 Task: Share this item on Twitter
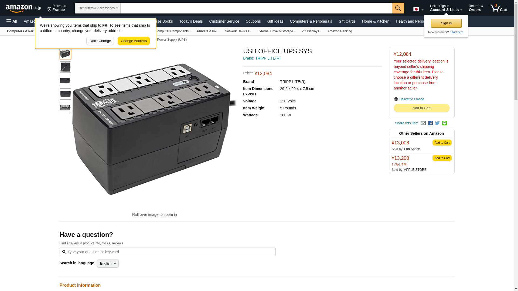click(437, 123)
